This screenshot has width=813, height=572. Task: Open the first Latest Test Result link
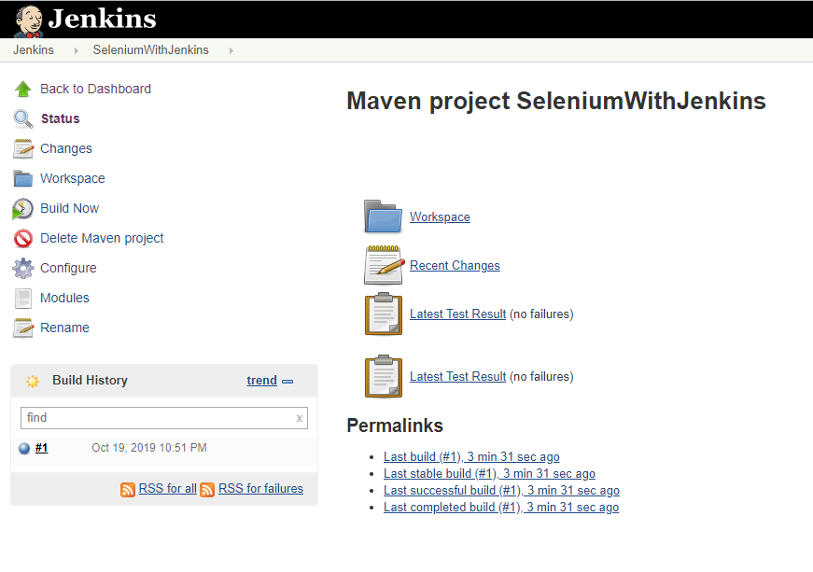pyautogui.click(x=457, y=314)
